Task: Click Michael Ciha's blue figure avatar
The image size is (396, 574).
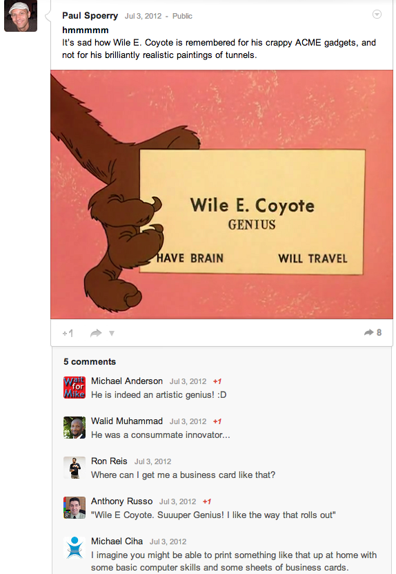Action: [x=75, y=548]
